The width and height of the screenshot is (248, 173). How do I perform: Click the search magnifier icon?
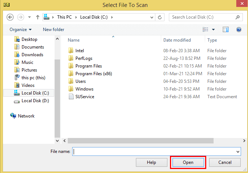pos(237,17)
